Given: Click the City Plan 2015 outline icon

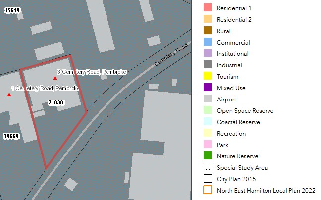Looking at the screenshot, I should pos(208,179).
